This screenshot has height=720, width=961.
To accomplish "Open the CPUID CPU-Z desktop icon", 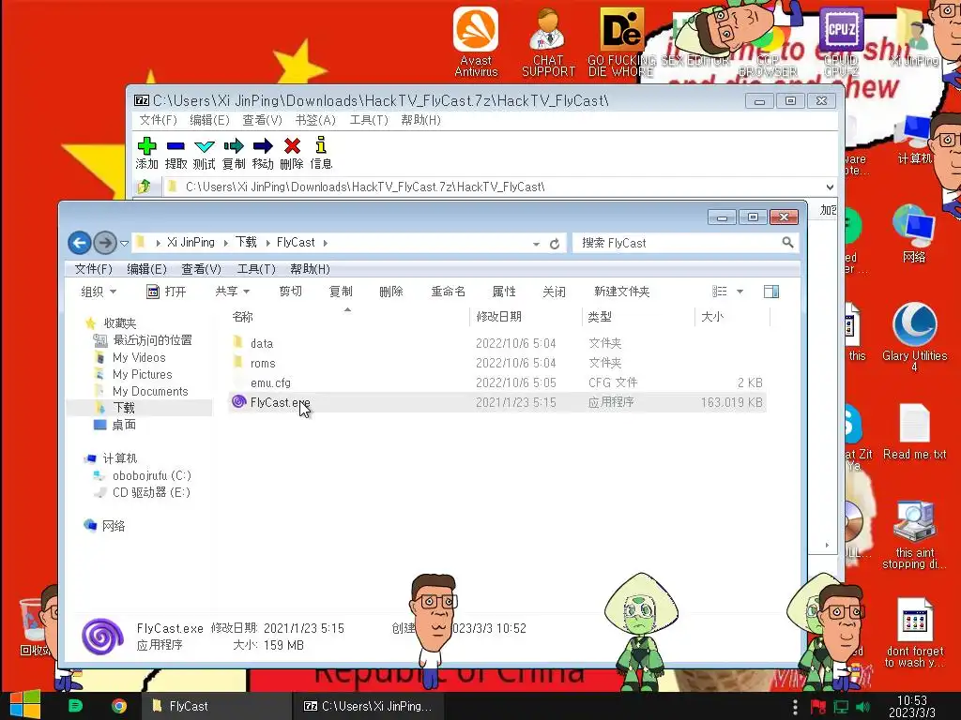I will pos(841,41).
